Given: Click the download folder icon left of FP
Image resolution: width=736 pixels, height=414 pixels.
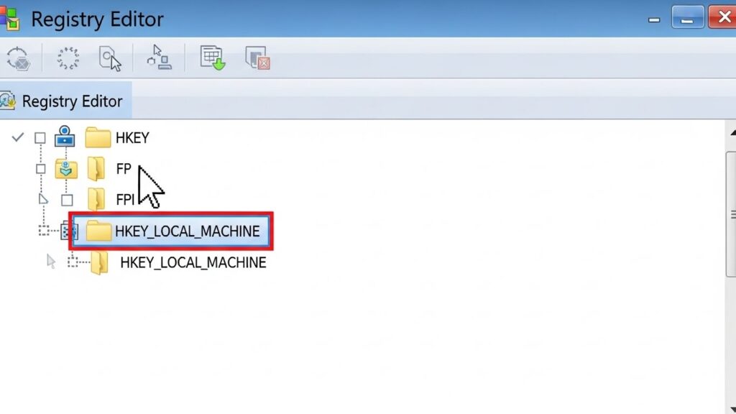Looking at the screenshot, I should (x=66, y=169).
